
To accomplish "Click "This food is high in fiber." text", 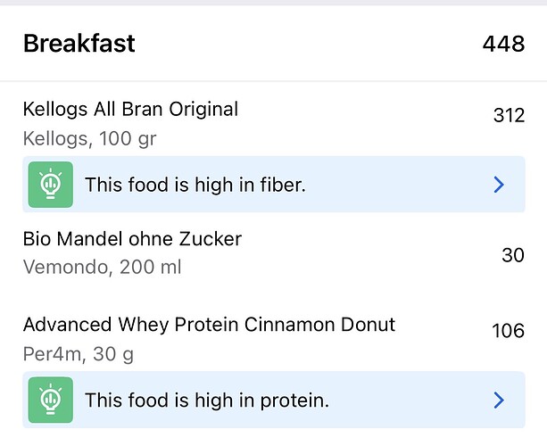I will 195,185.
